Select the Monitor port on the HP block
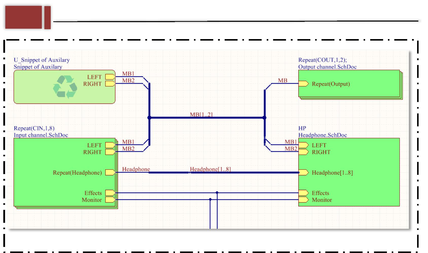The width and height of the screenshot is (428, 253). [304, 200]
